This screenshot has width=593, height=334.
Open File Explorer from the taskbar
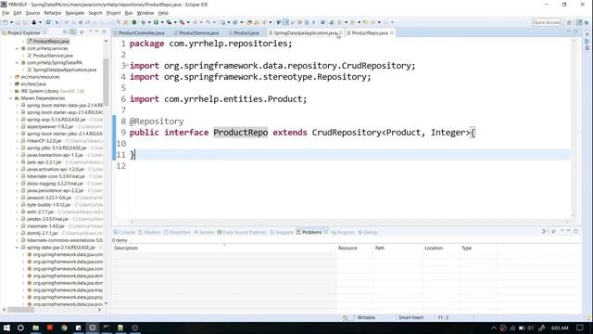click(35, 328)
